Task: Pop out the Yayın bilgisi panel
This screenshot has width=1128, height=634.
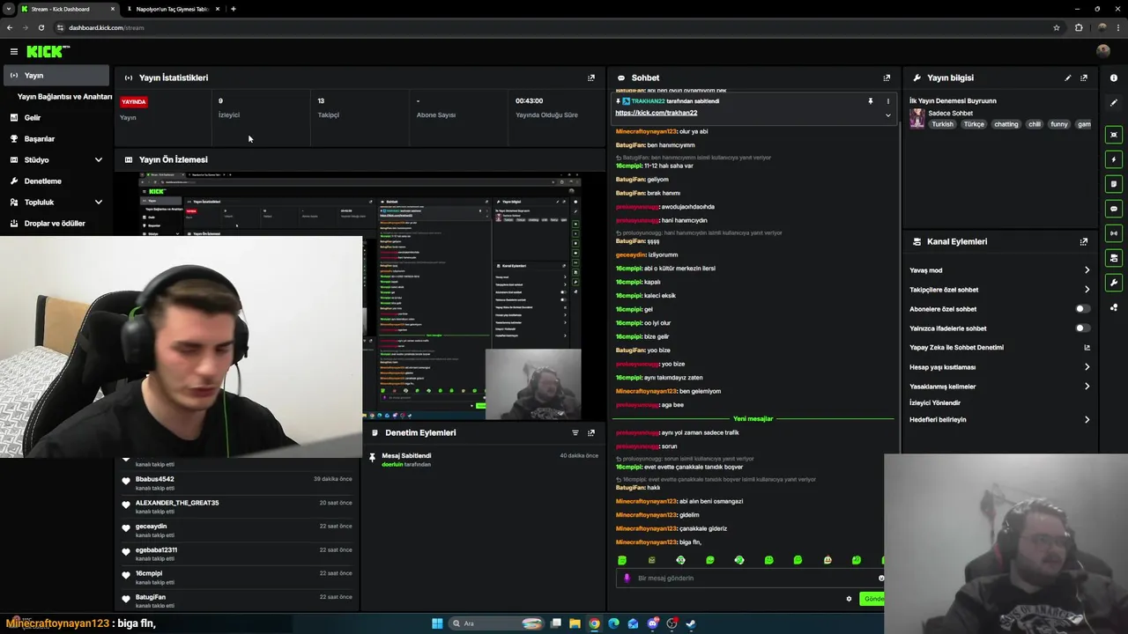Action: [1084, 77]
